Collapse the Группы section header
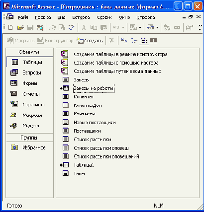The image size is (204, 212). [30, 138]
